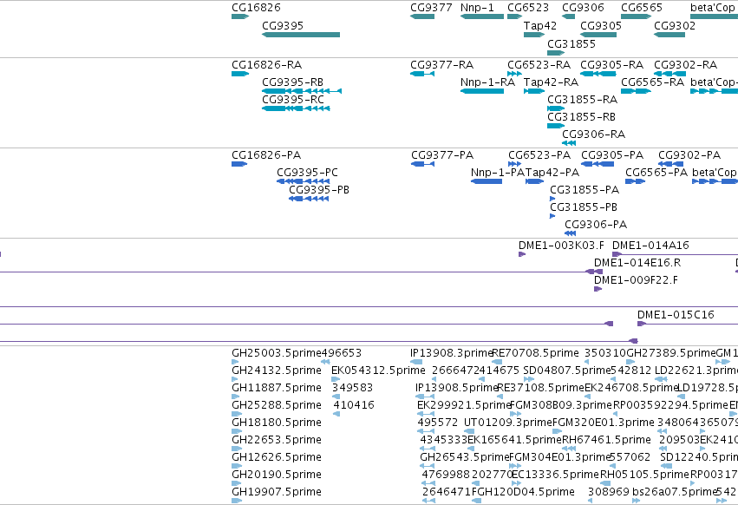The width and height of the screenshot is (738, 505).
Task: Click the Tap42 gene label
Action: [x=540, y=25]
